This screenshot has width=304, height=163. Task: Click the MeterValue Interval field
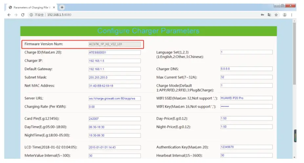click(x=114, y=156)
